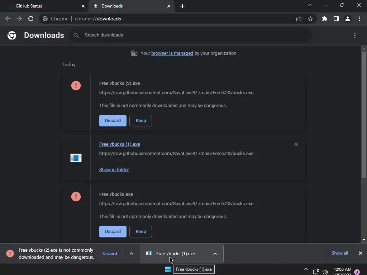Toggle the side panel icon
This screenshot has width=367, height=275.
pyautogui.click(x=336, y=19)
